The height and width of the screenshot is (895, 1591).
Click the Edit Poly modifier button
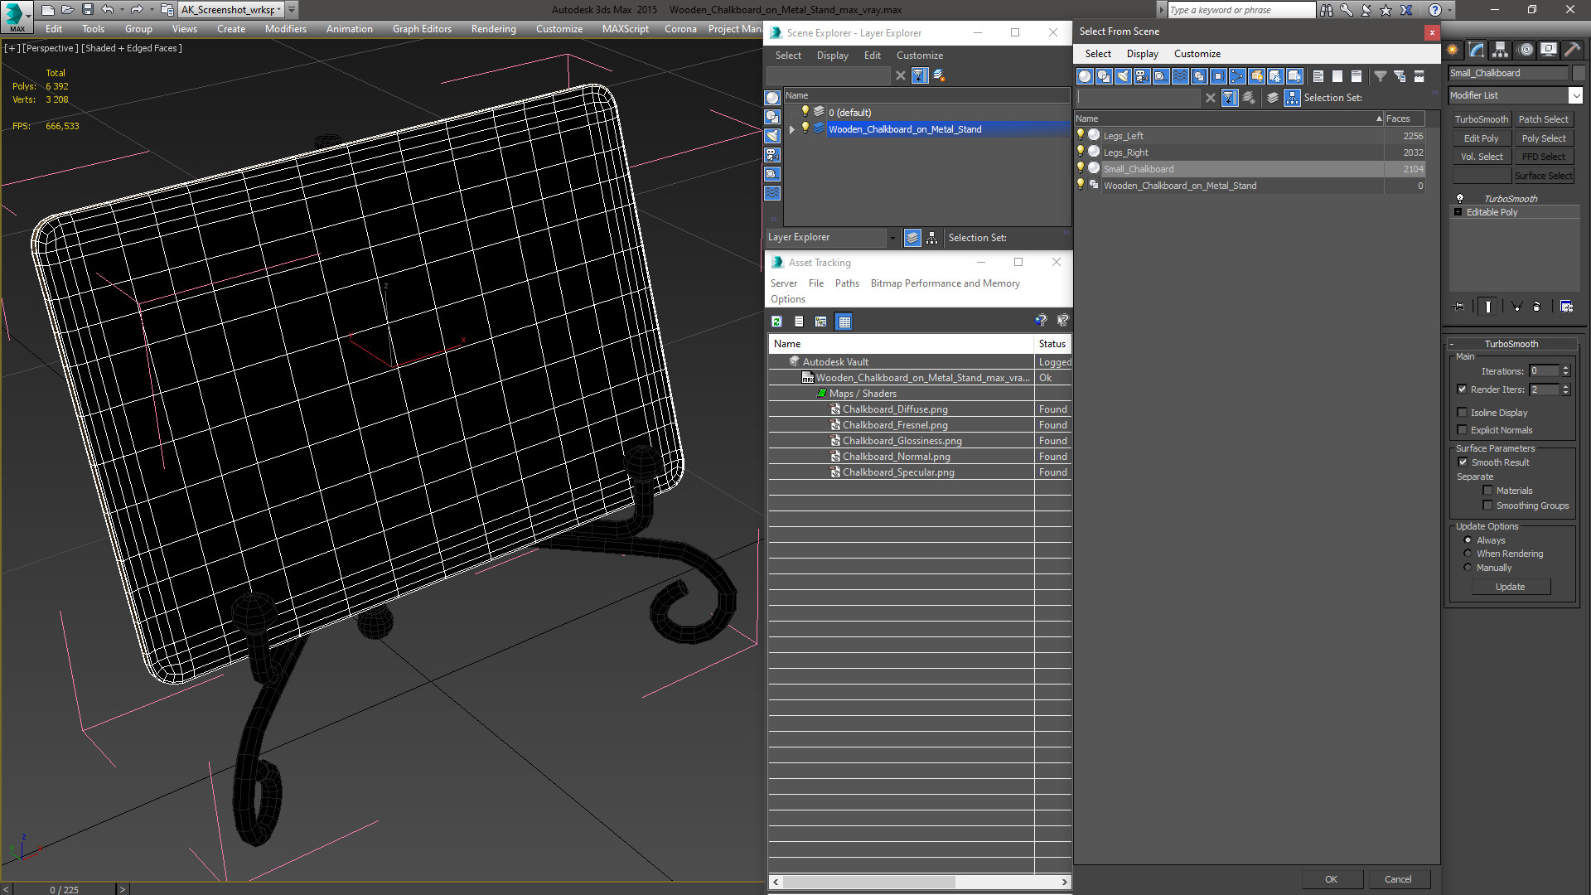click(x=1482, y=138)
